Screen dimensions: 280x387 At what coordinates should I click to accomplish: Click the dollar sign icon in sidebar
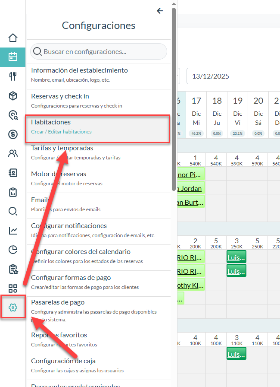pyautogui.click(x=13, y=134)
